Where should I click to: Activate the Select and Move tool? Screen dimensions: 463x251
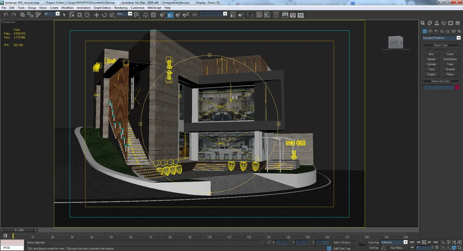coord(97,14)
